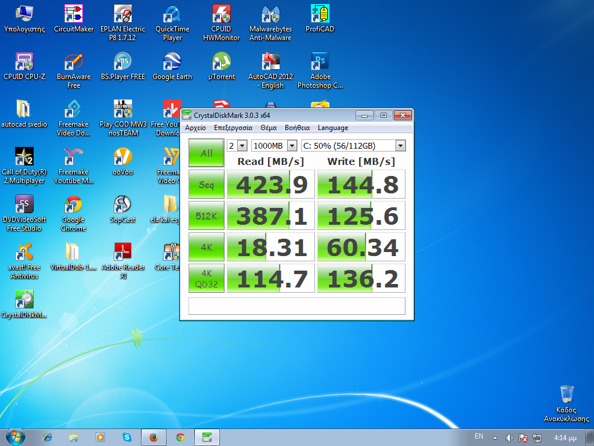
Task: Click the 512K read result 387.1
Action: (271, 216)
